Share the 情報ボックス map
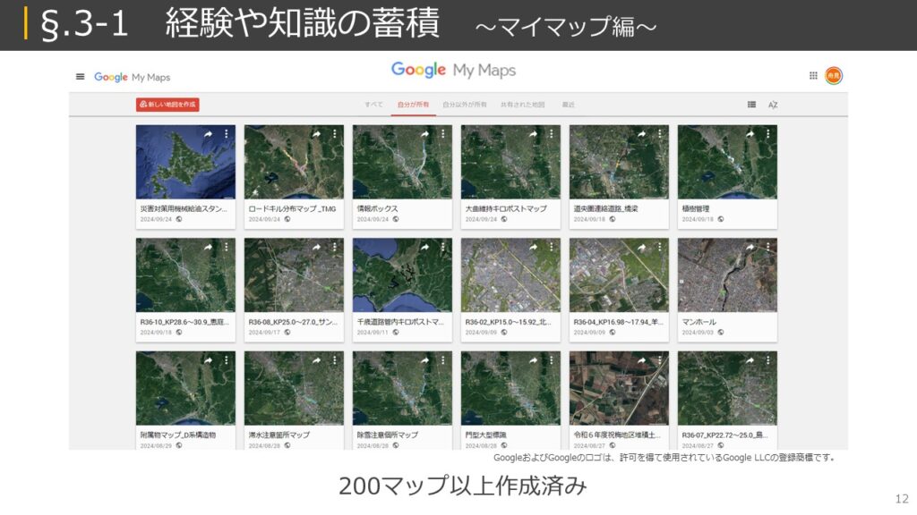This screenshot has width=917, height=515. pyautogui.click(x=424, y=134)
